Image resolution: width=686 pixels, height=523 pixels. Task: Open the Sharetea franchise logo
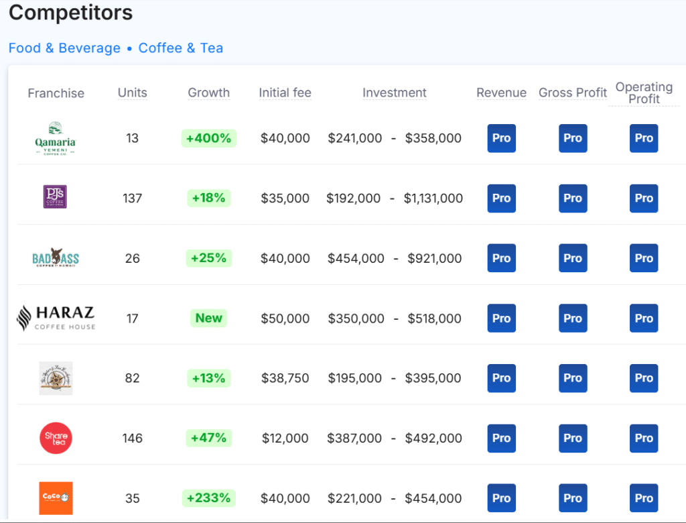tap(56, 438)
